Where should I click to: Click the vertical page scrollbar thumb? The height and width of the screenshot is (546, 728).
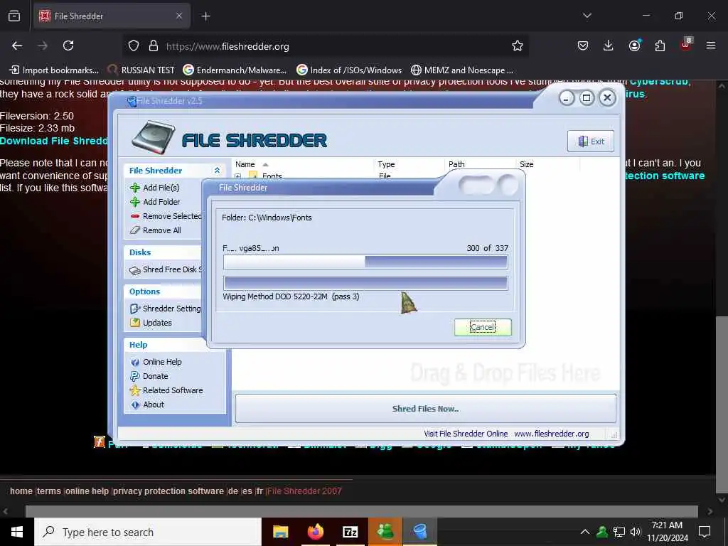722,404
